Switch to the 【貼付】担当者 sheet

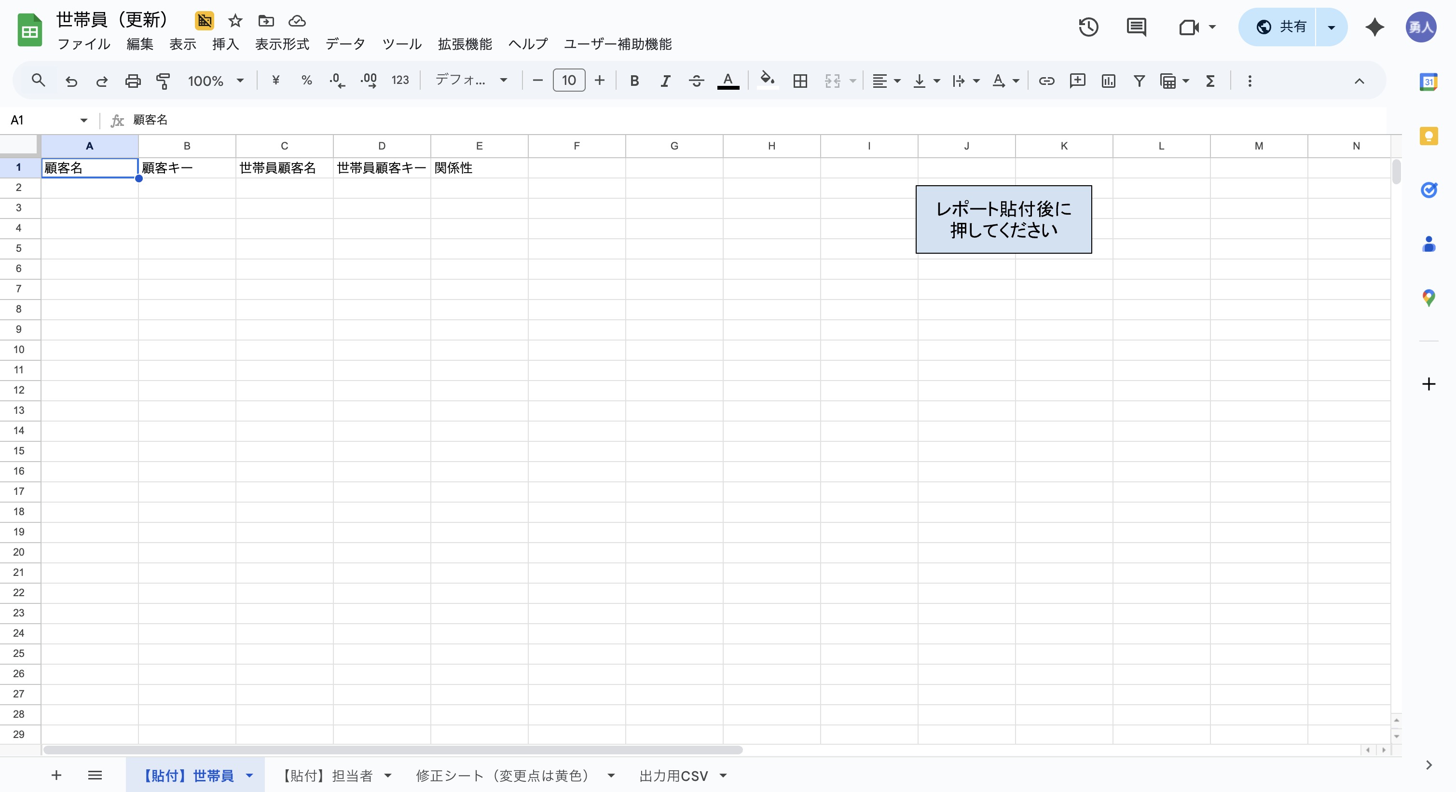(328, 776)
